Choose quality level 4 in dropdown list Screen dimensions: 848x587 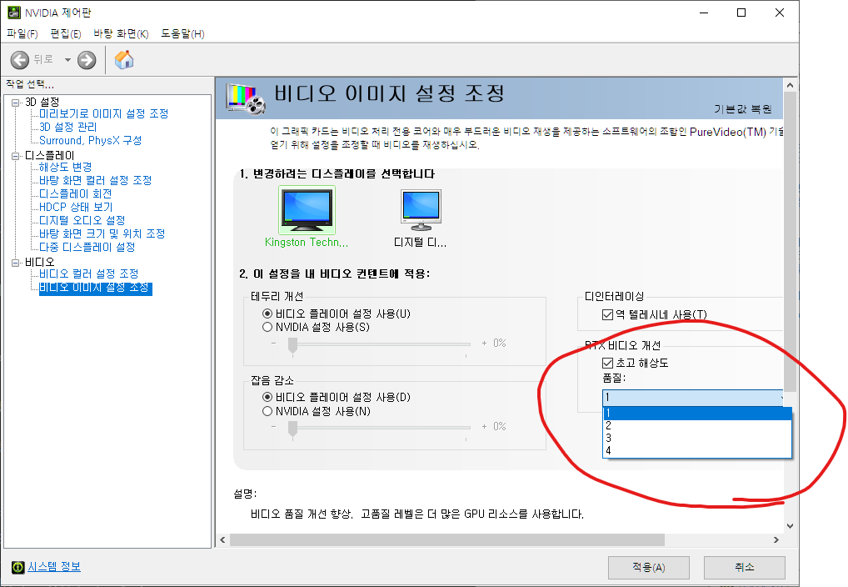[697, 450]
